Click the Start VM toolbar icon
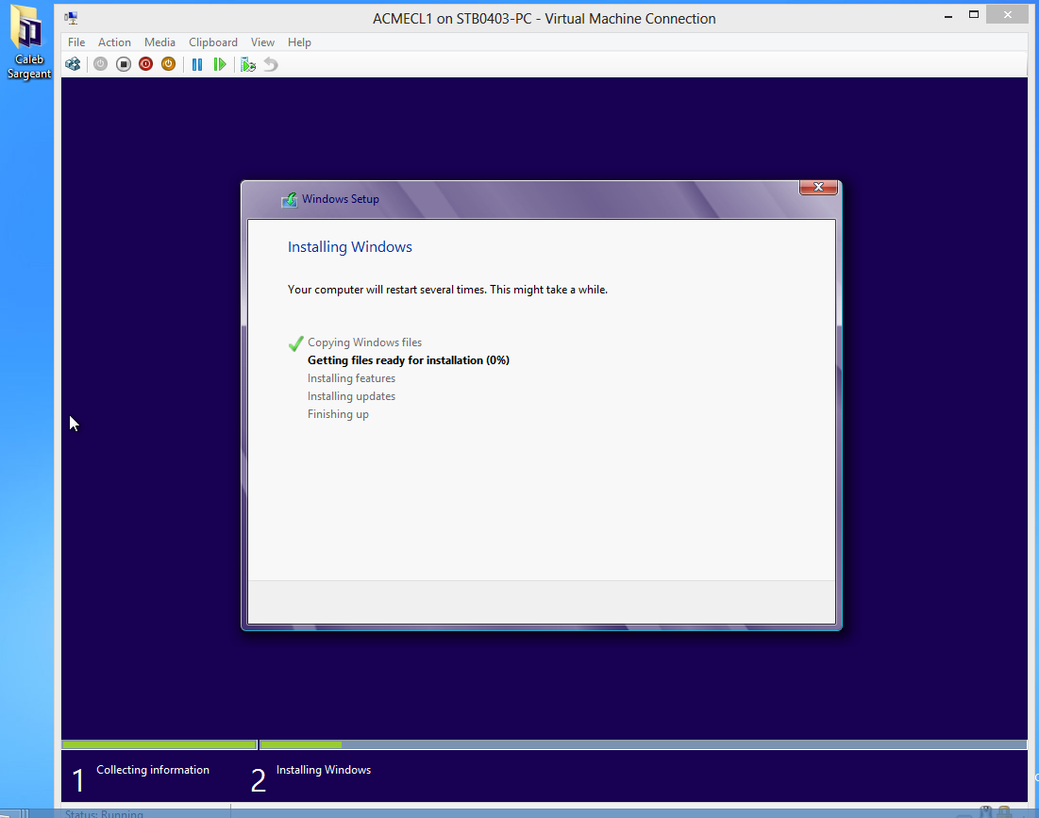1039x818 pixels. [x=101, y=64]
